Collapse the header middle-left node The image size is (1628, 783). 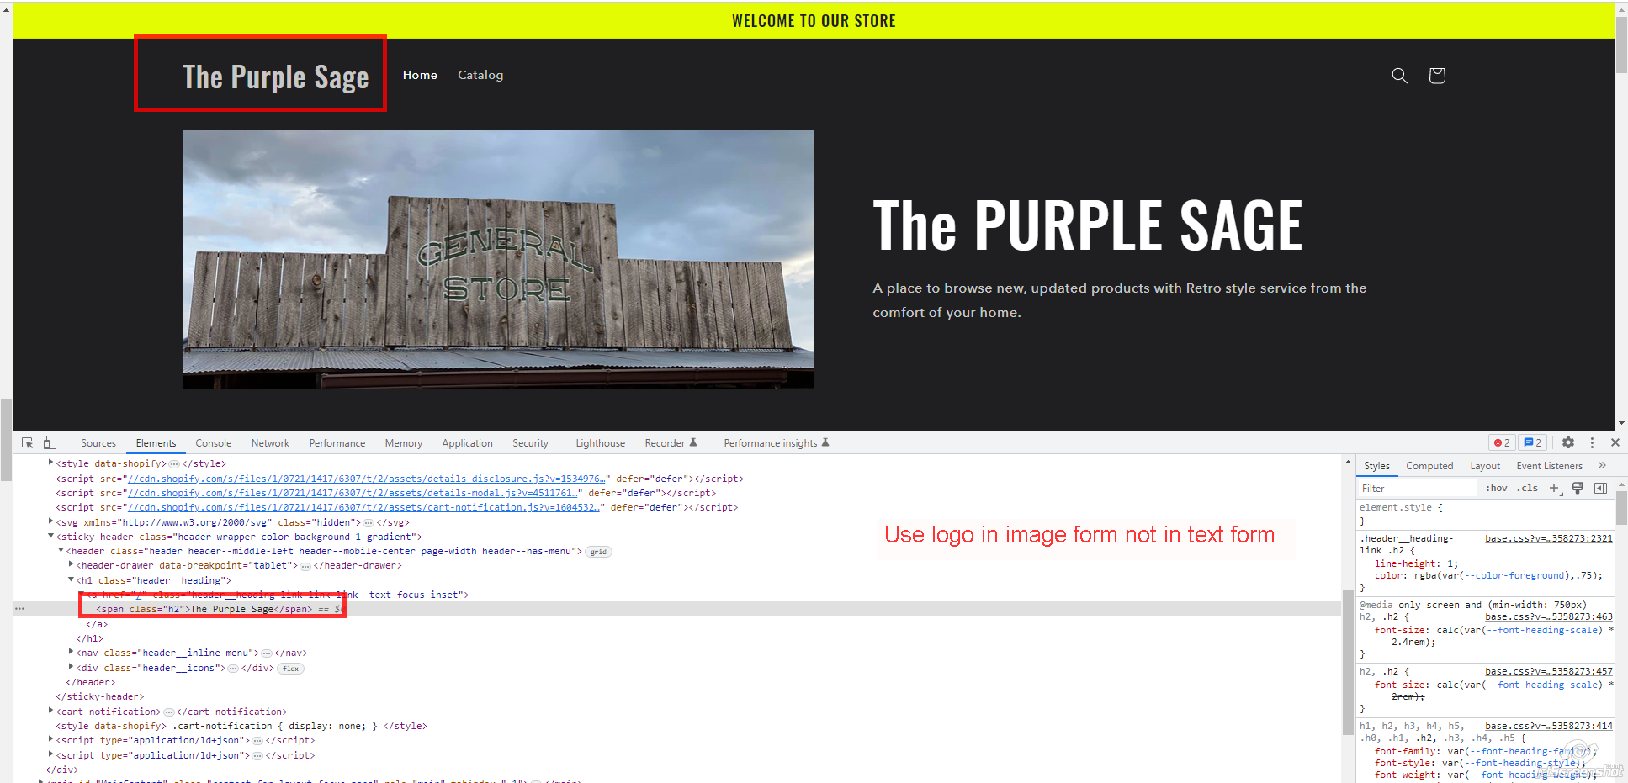click(x=61, y=550)
